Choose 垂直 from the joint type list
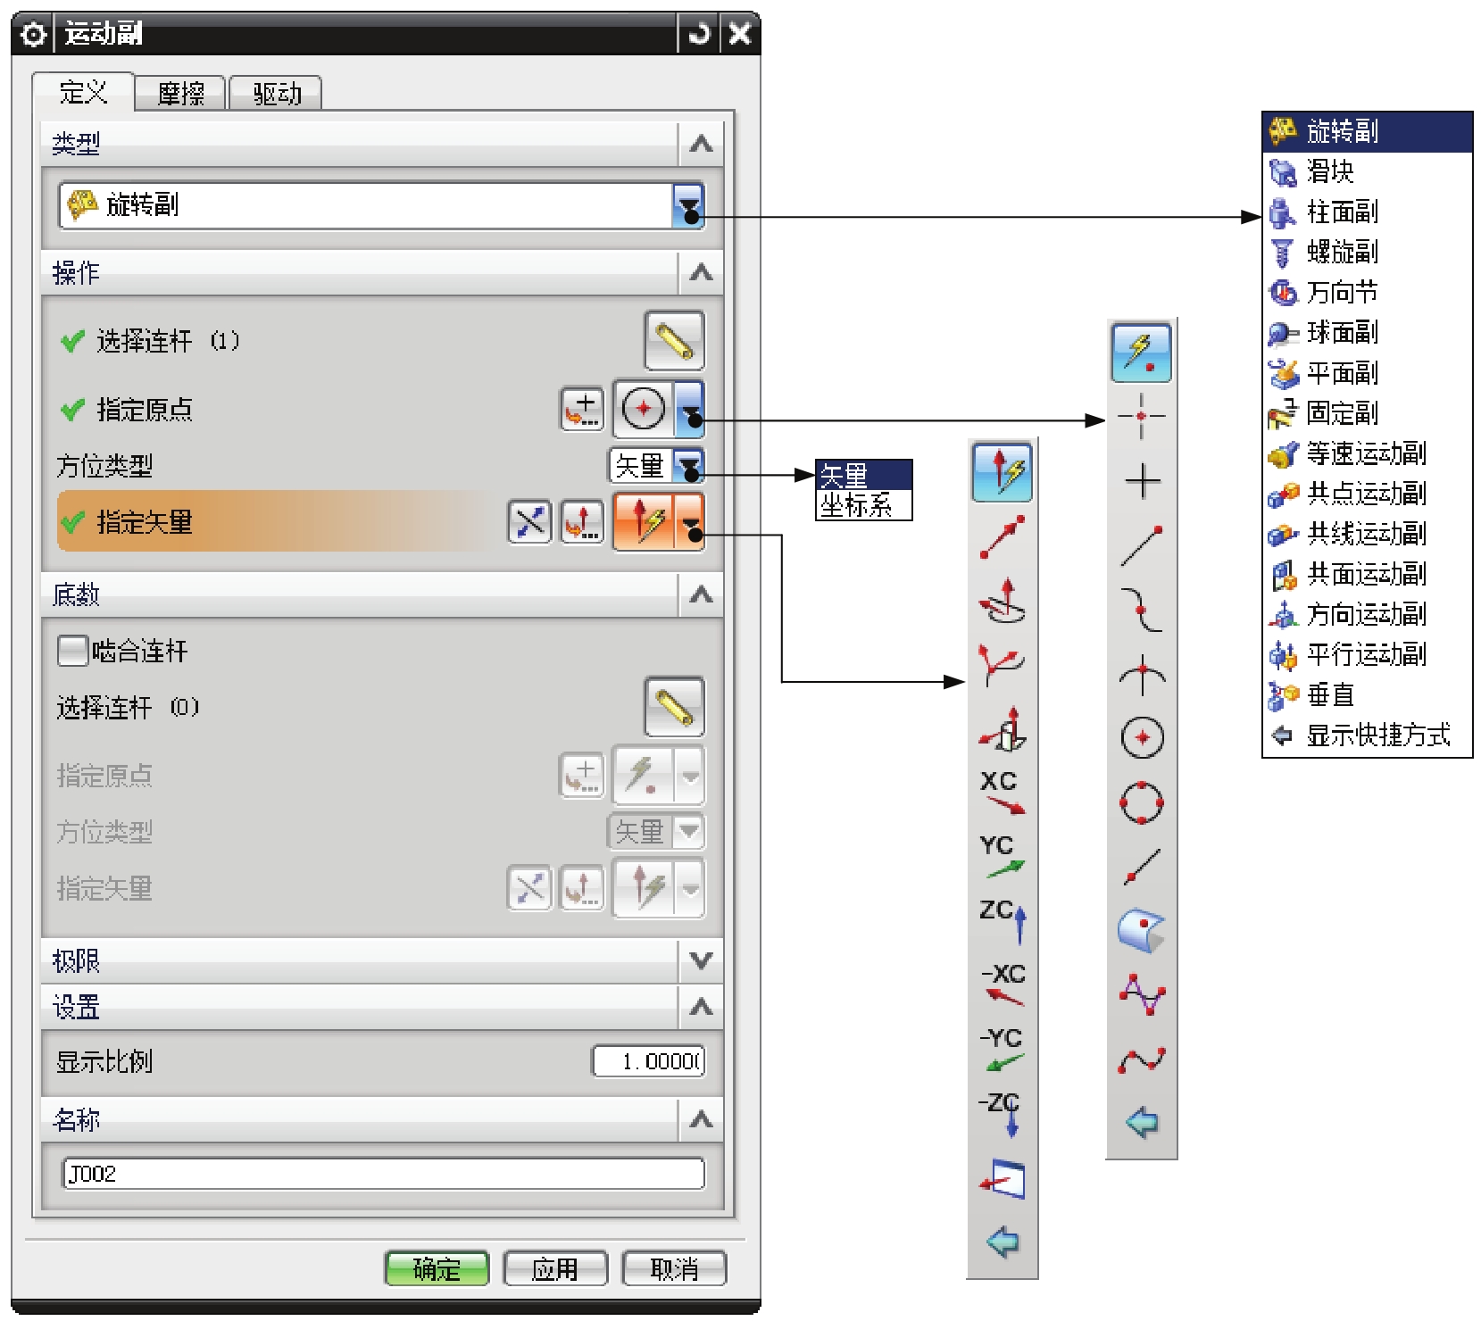The image size is (1481, 1321). 1367,694
